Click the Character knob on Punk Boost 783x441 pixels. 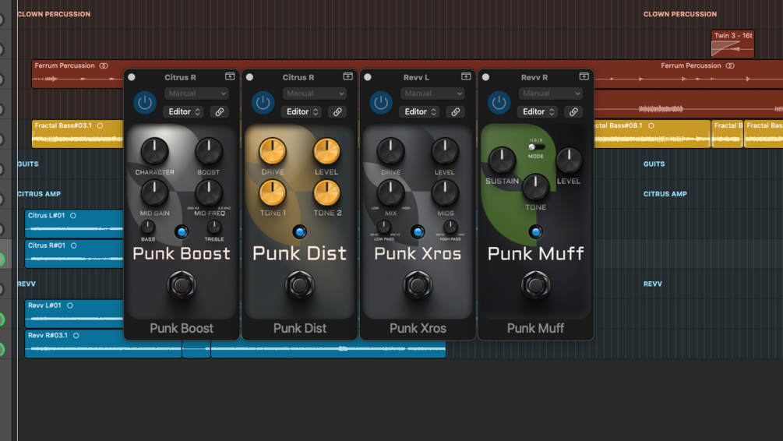click(x=154, y=151)
